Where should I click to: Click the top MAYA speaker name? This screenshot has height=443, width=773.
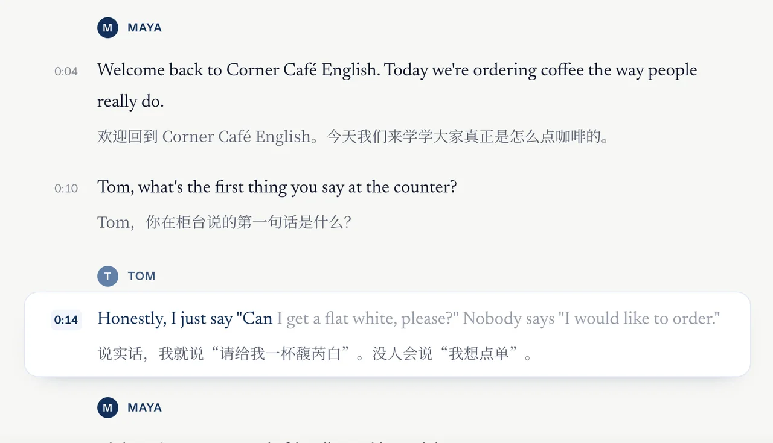(x=144, y=28)
